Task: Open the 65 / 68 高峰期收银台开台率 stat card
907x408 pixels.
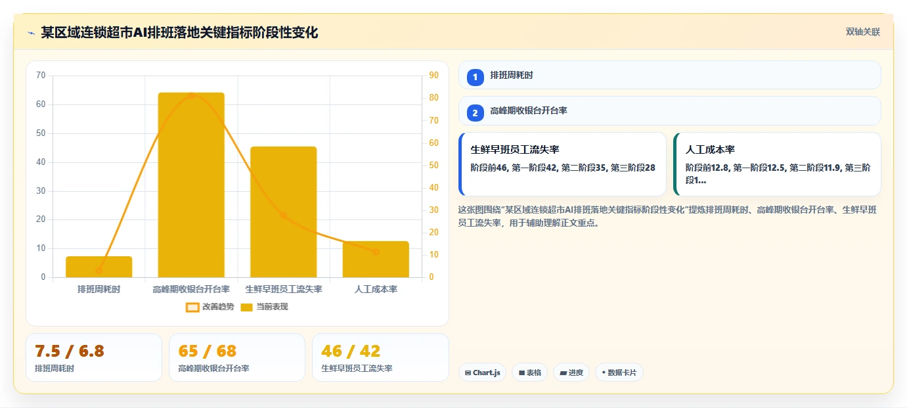Action: (237, 357)
